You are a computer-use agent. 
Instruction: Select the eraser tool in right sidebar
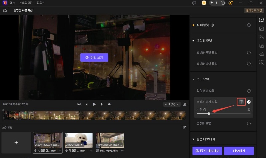click(x=261, y=54)
